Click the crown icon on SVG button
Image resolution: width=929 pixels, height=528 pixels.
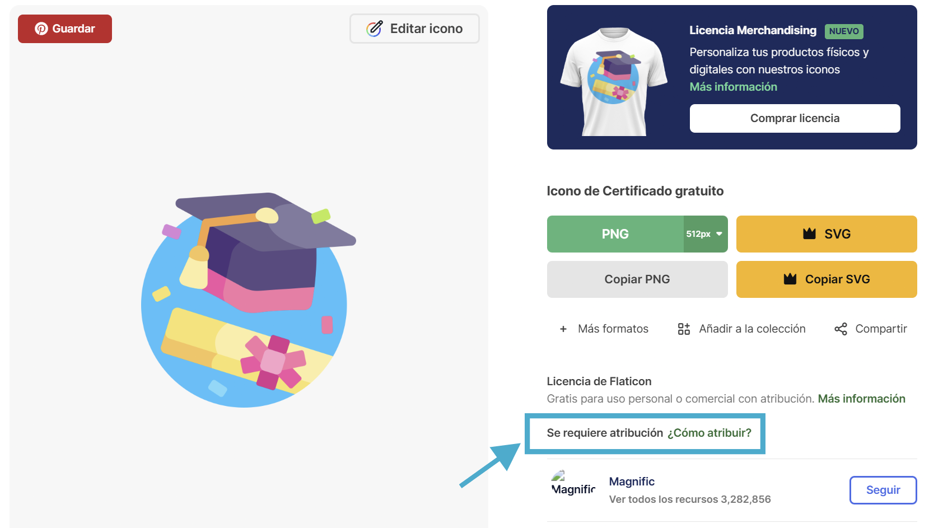pos(809,233)
